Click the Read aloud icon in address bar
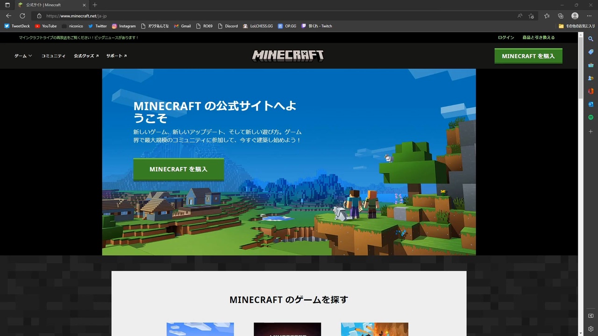The width and height of the screenshot is (598, 336). click(520, 16)
